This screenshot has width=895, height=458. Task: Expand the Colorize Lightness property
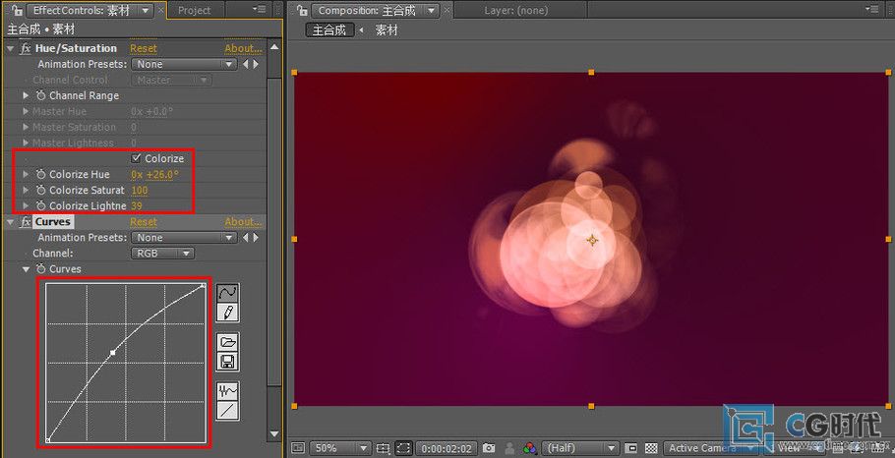(26, 205)
